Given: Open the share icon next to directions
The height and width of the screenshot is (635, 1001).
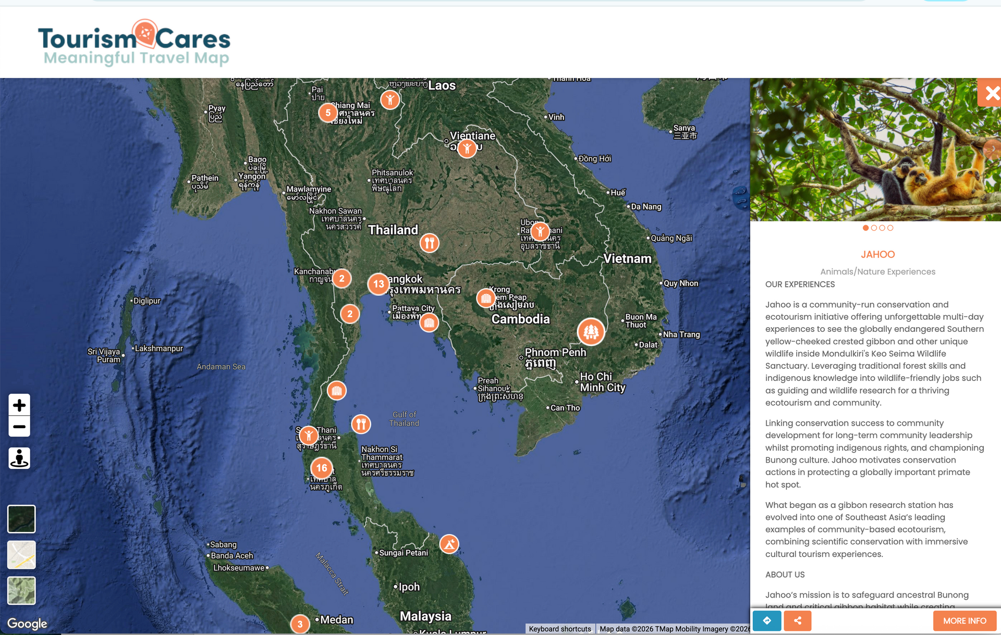Looking at the screenshot, I should click(798, 620).
